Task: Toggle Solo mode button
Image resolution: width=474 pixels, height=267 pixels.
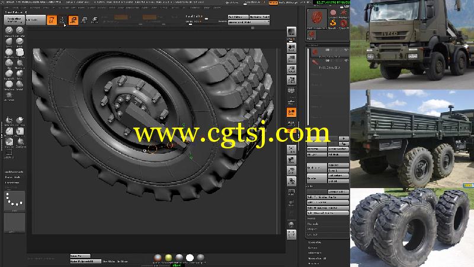Action: [292, 224]
